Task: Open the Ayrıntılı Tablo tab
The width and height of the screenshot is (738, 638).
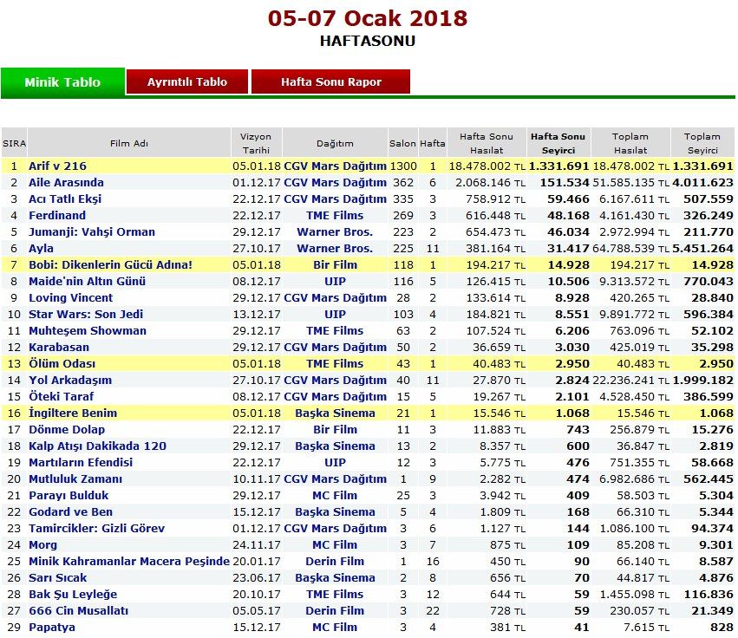Action: pos(187,82)
